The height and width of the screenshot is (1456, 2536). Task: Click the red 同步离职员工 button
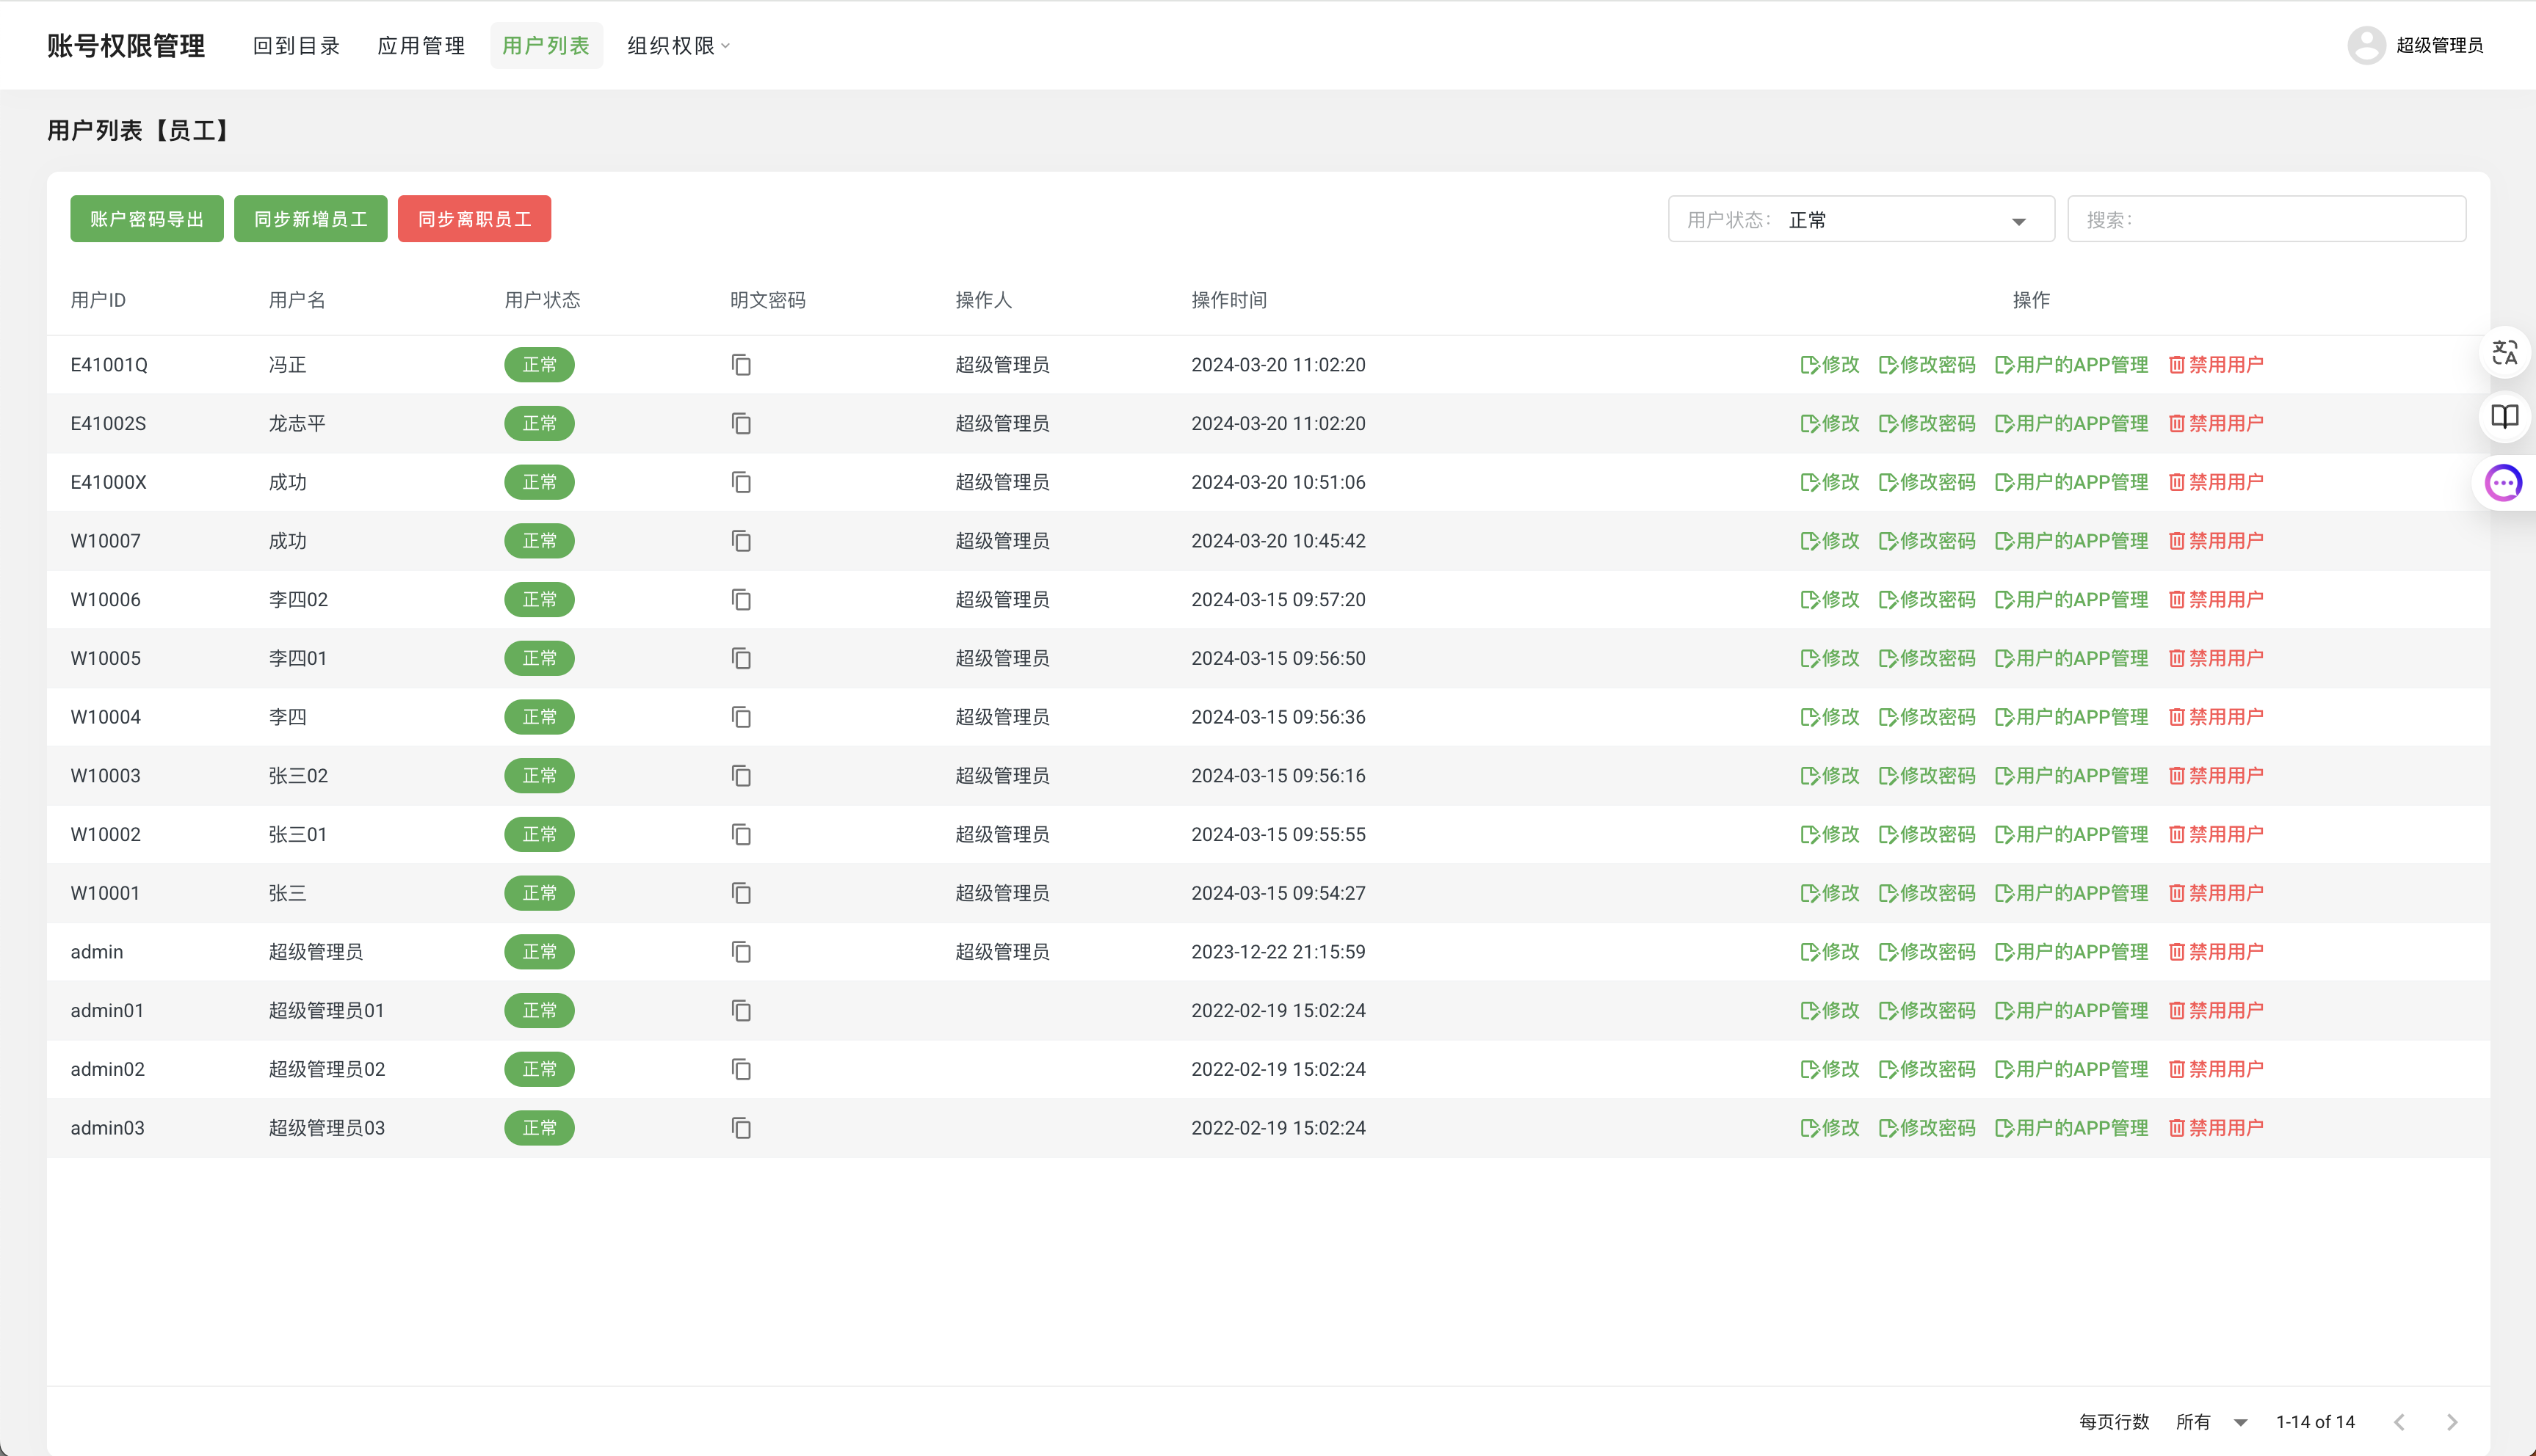[475, 219]
